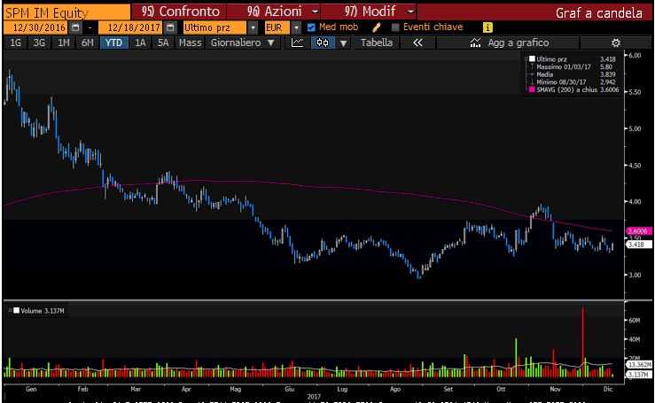Click the start date 12/30/2016 field
655x403 pixels.
[x=36, y=27]
